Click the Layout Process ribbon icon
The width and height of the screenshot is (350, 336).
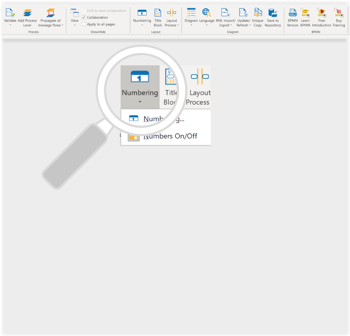pyautogui.click(x=171, y=13)
